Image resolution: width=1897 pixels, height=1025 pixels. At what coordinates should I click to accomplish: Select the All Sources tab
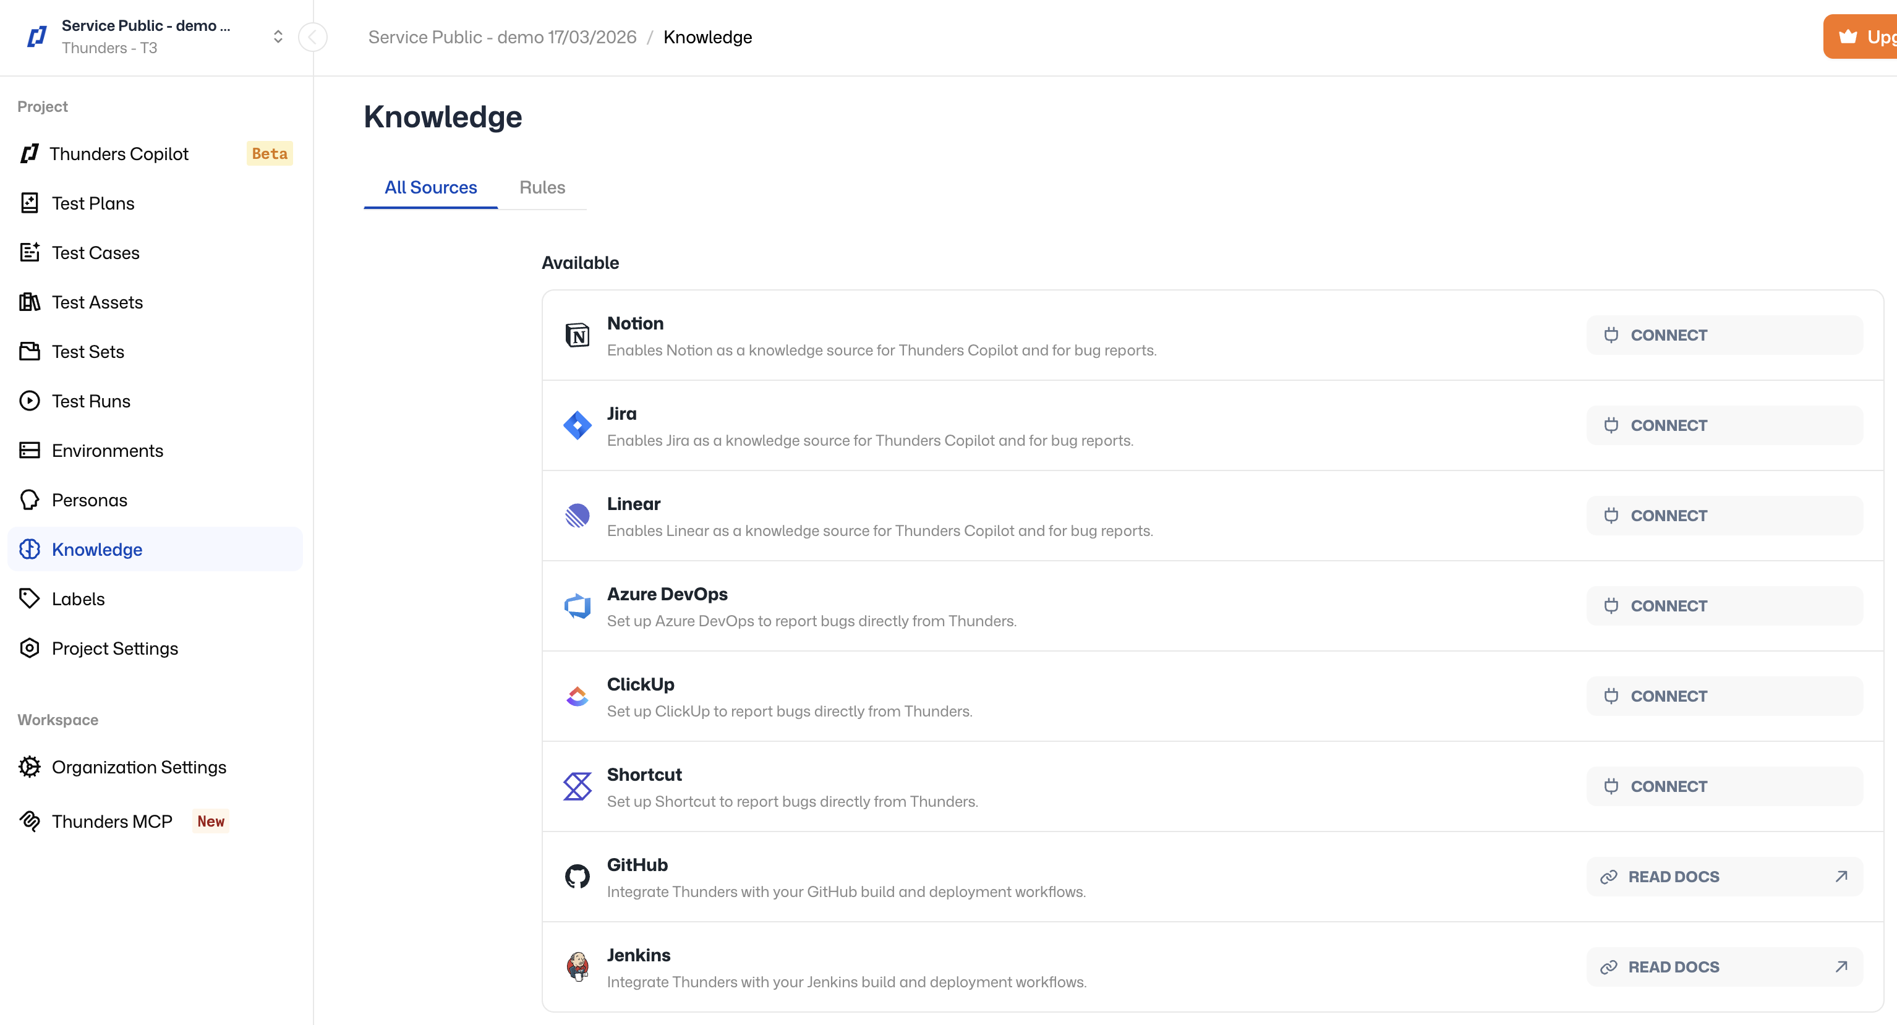click(x=430, y=188)
